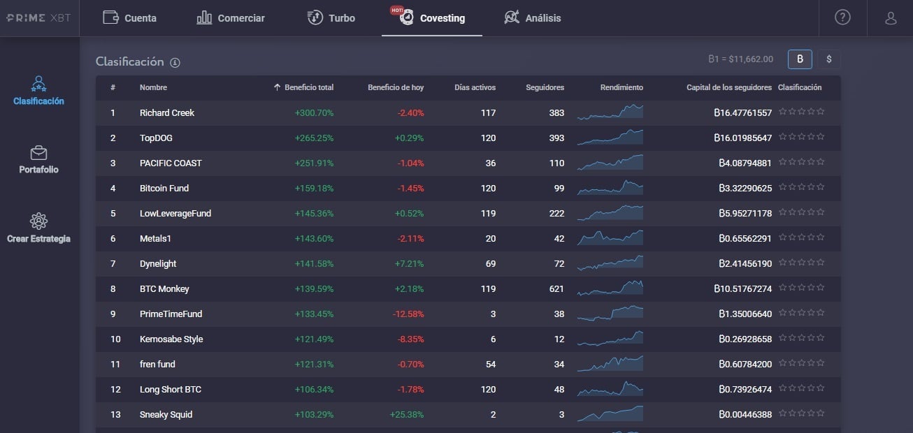Open Richard Creek strategy
Viewport: 913px width, 433px height.
pos(468,112)
